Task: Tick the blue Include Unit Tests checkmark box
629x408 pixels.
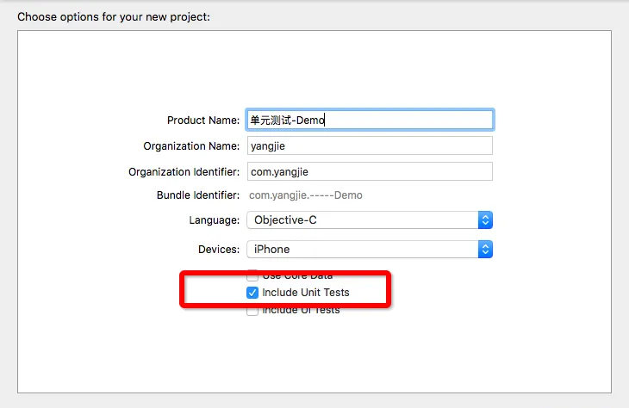Action: pyautogui.click(x=252, y=293)
